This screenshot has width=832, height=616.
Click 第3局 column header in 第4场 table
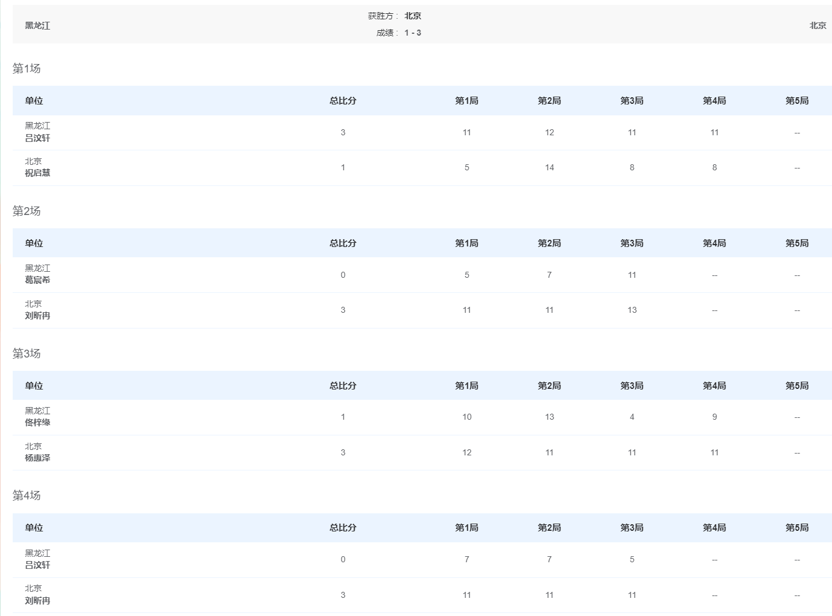[631, 528]
